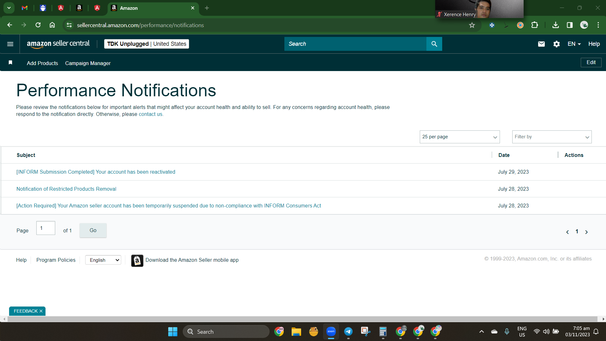Viewport: 606px width, 341px height.
Task: Open the FEEDBACK tab
Action: [x=26, y=311]
